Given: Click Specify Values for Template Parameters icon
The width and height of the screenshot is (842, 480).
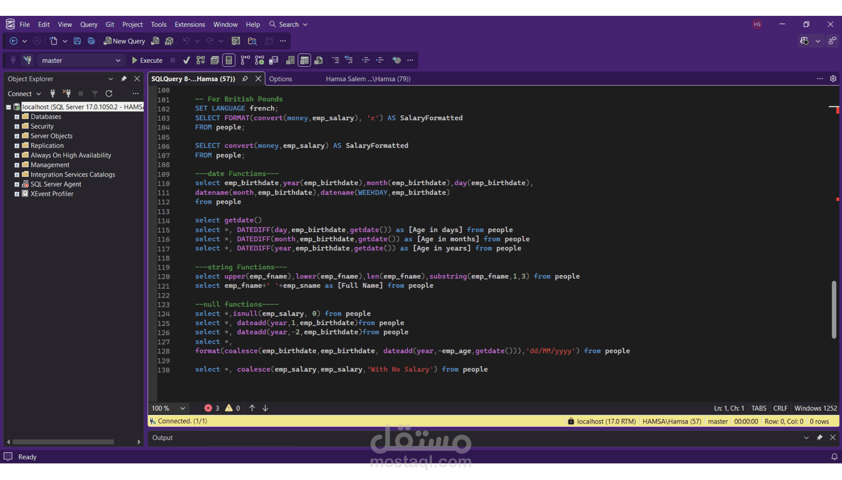Looking at the screenshot, I should (396, 60).
